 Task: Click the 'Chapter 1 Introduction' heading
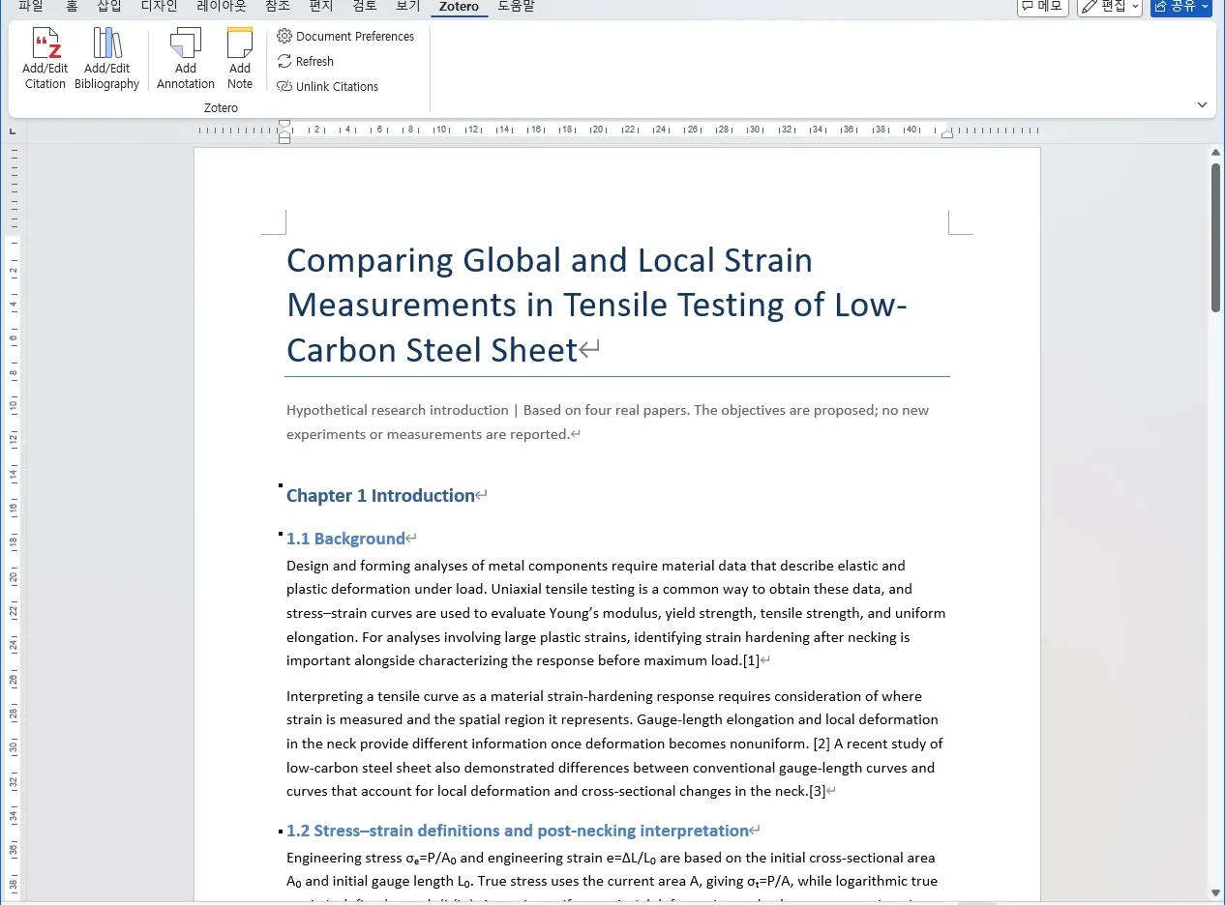click(x=380, y=496)
